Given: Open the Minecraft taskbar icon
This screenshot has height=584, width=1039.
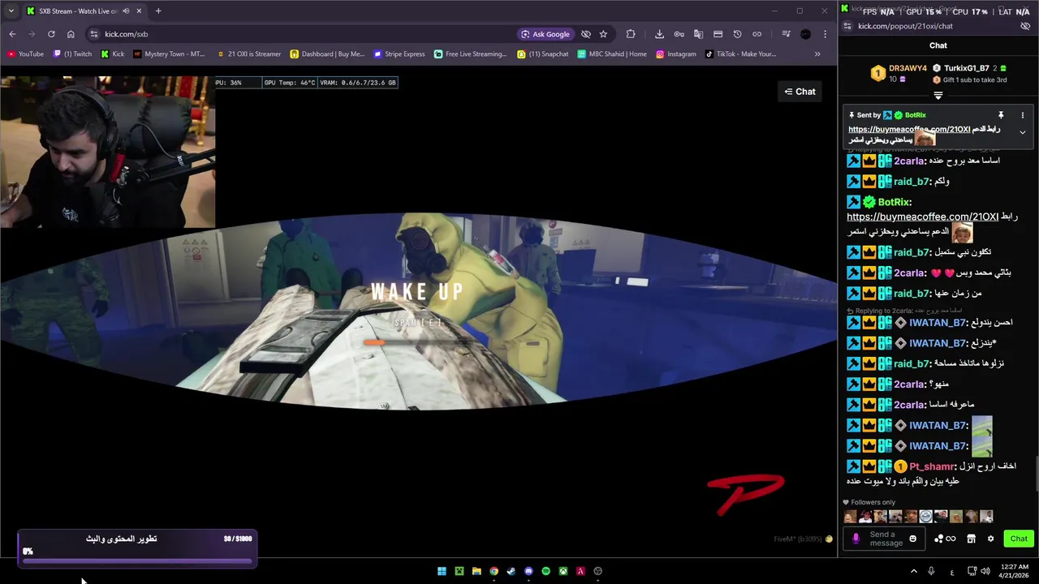Looking at the screenshot, I should tap(459, 571).
